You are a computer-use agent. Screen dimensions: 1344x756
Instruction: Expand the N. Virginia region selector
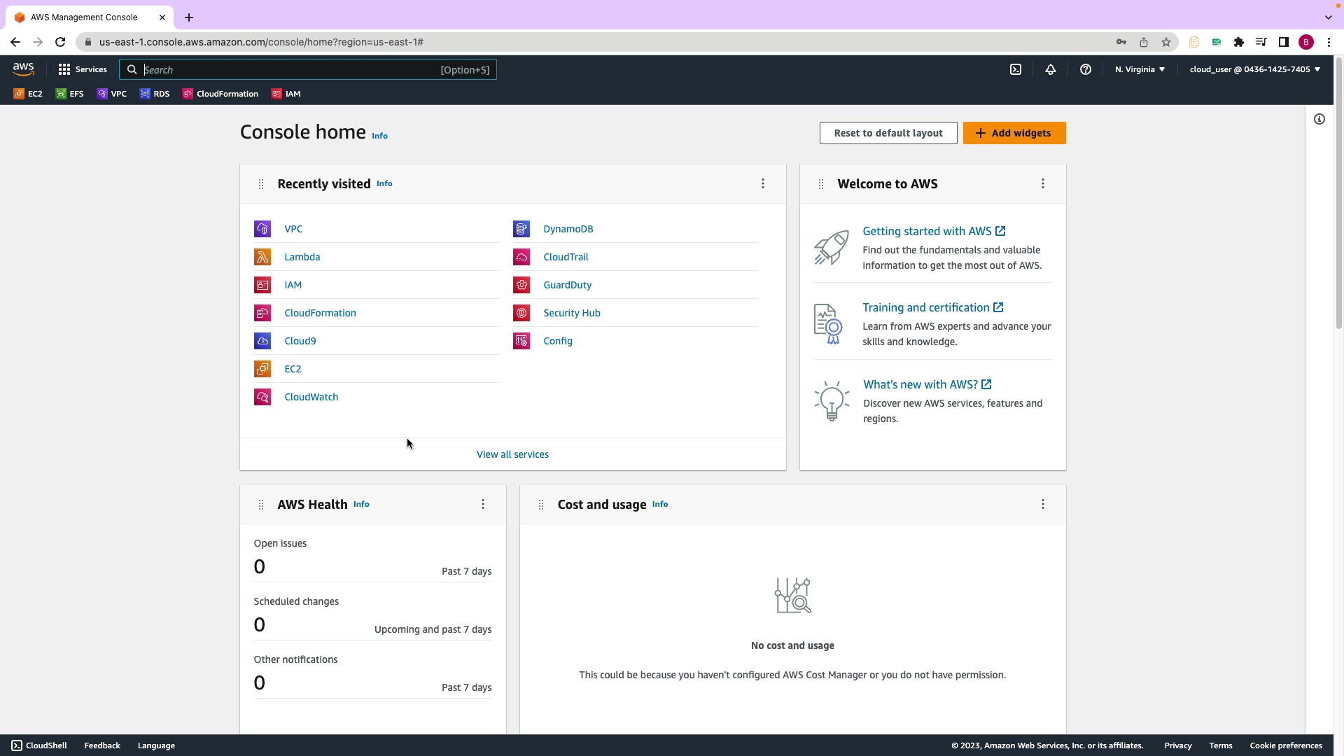tap(1140, 69)
